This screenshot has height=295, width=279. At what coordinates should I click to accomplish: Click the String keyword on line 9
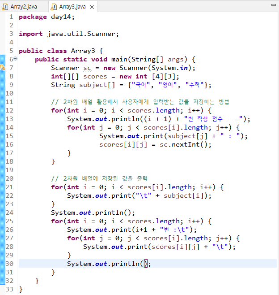point(63,85)
